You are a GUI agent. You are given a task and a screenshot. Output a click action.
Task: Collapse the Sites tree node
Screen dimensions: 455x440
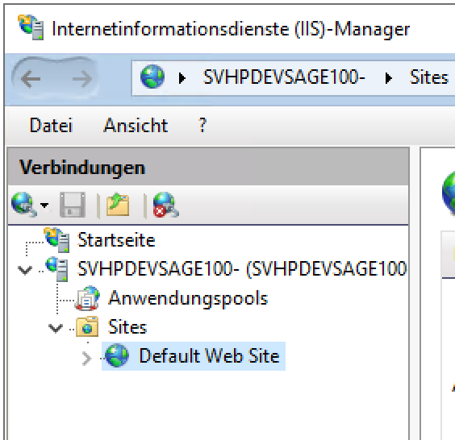click(56, 328)
